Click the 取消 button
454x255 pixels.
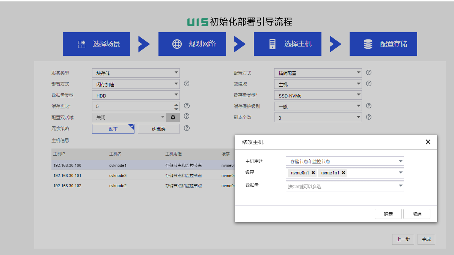(x=417, y=214)
